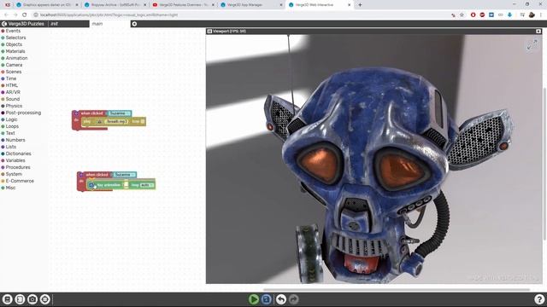The image size is (547, 307).
Task: Save the puzzles with the blue disk icon
Action: pos(266,299)
